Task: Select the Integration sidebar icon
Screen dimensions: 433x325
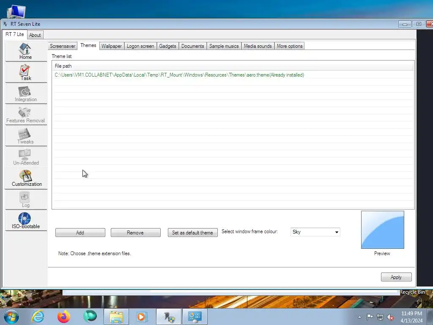Action: point(26,94)
